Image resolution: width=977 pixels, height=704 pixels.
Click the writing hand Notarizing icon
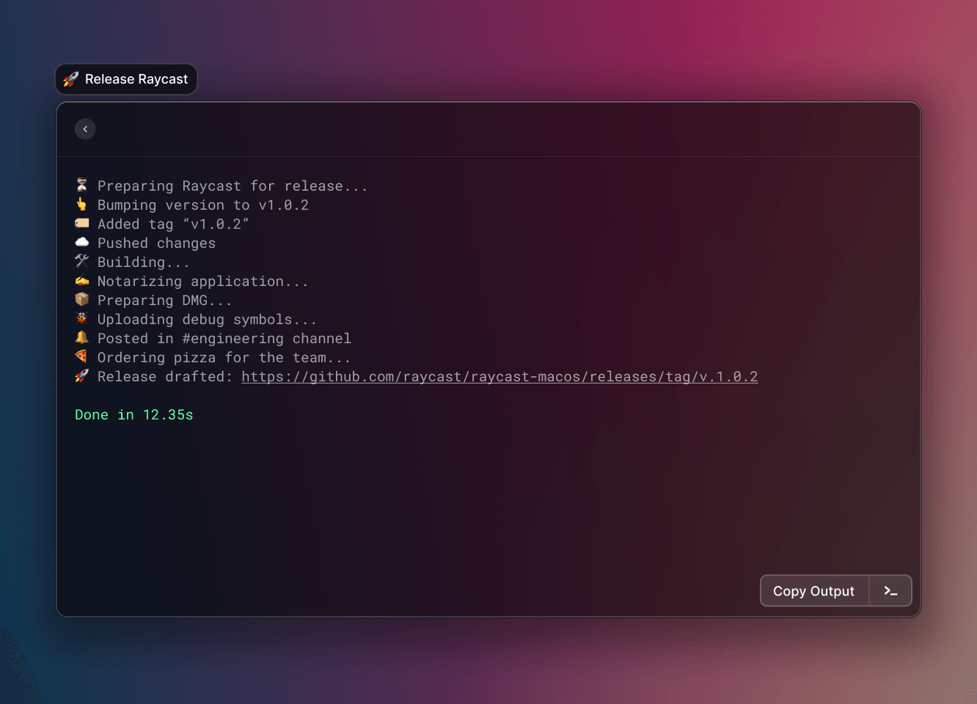click(x=82, y=280)
